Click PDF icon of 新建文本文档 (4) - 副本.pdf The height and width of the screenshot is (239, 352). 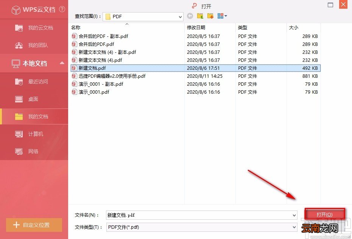pyautogui.click(x=74, y=52)
